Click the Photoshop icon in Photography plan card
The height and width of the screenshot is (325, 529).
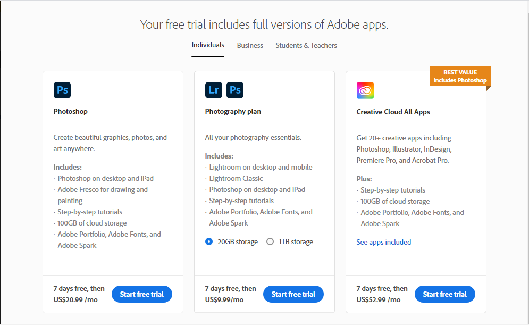point(235,90)
